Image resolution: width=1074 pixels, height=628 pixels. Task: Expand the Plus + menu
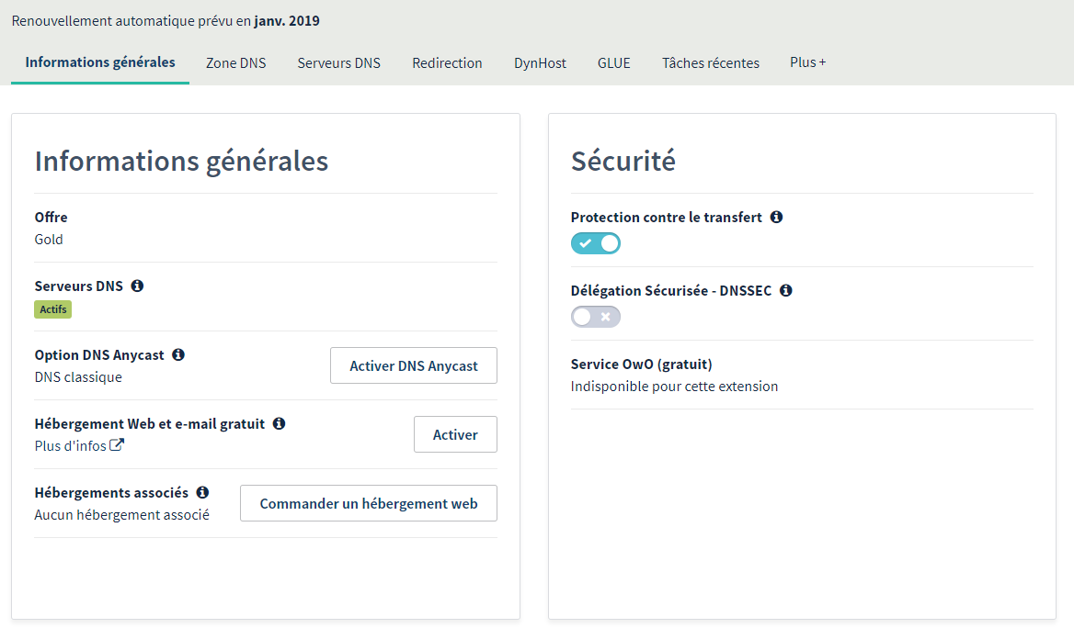[807, 62]
